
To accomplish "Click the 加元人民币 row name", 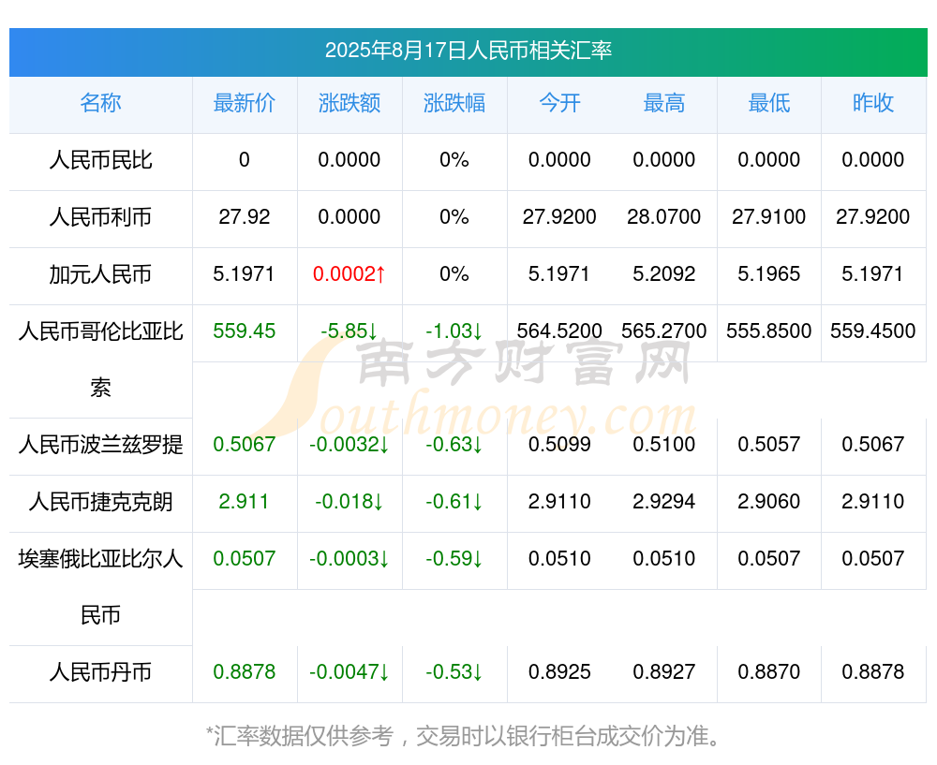I will coord(100,274).
